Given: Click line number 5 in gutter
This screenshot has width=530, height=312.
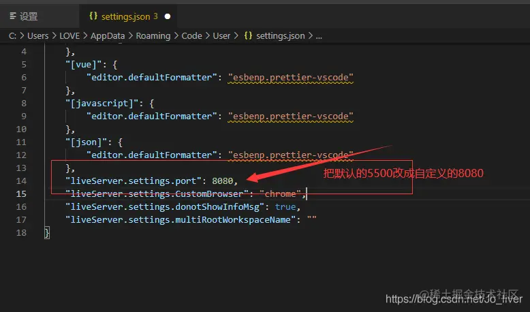Looking at the screenshot, I should coord(24,65).
